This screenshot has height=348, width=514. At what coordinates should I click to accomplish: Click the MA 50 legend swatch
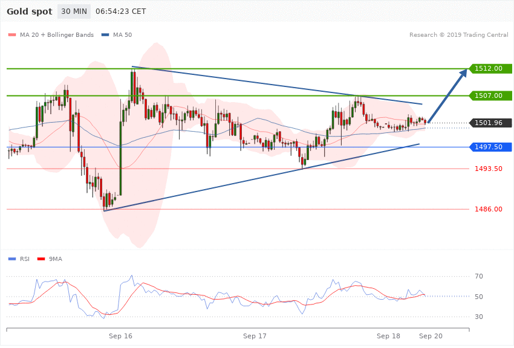click(x=105, y=34)
